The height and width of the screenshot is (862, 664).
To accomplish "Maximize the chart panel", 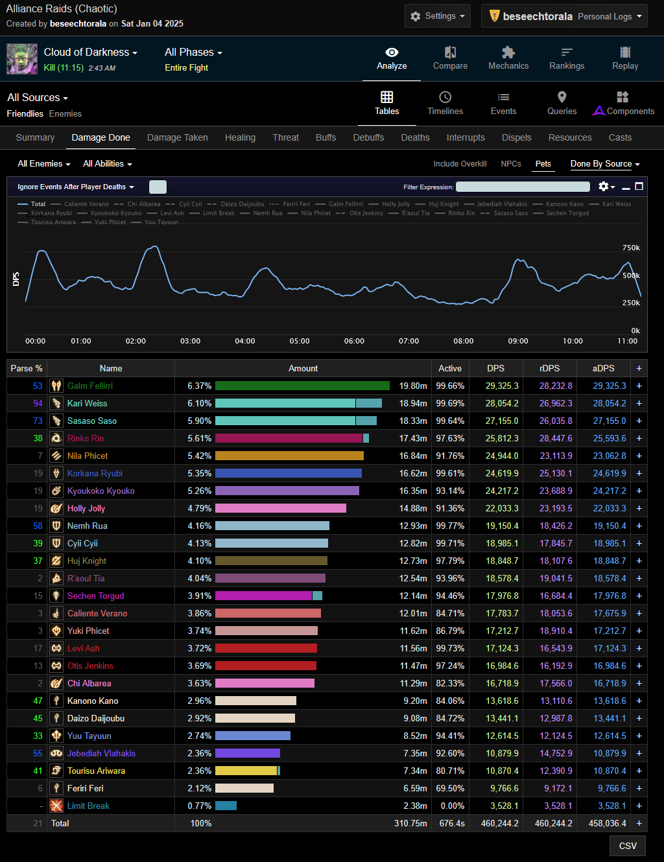I will pos(639,187).
